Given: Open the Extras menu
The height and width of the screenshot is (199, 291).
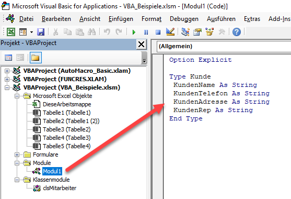Looking at the screenshot, I should click(252, 19).
